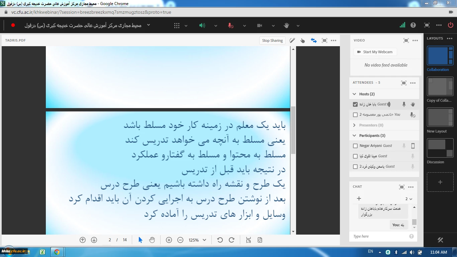
Task: Check the Negar Ariyani attendee checkbox
Action: tap(355, 146)
